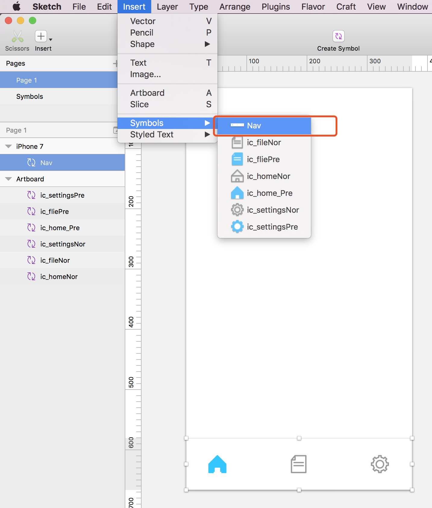Click the symbol icon beside Nav layer
This screenshot has width=432, height=508.
[31, 163]
